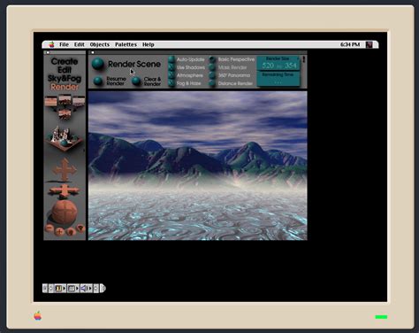Open the Palettes menu
This screenshot has width=419, height=333.
(x=126, y=44)
